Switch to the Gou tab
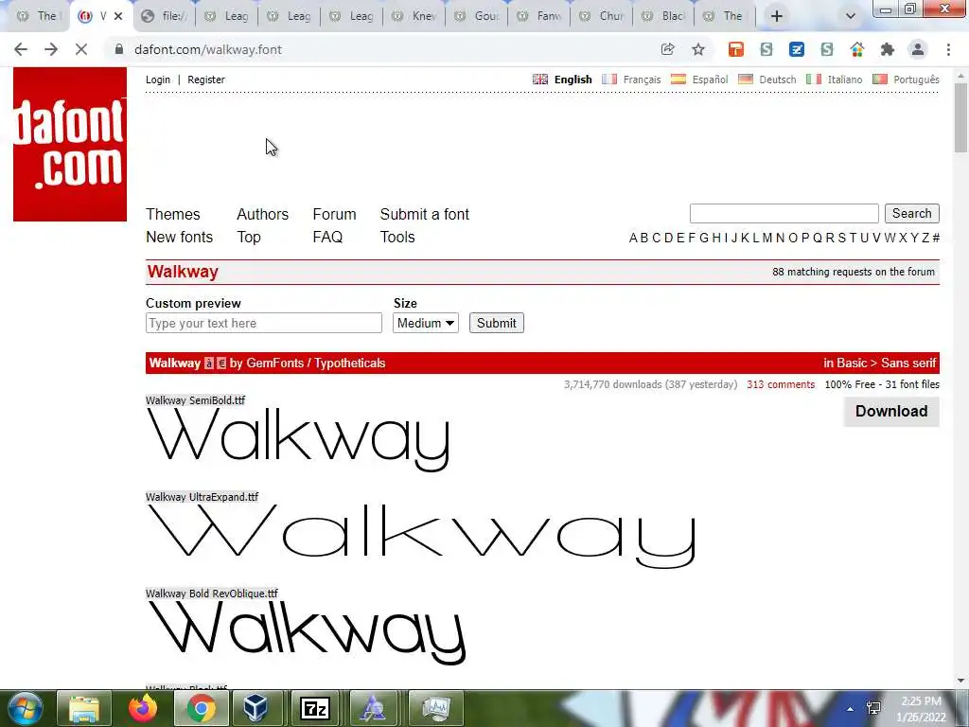This screenshot has height=727, width=969. coord(477,16)
